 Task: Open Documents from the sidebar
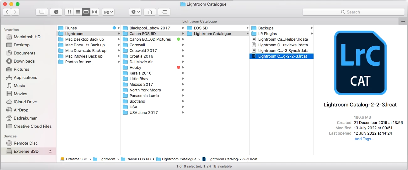pos(24,53)
